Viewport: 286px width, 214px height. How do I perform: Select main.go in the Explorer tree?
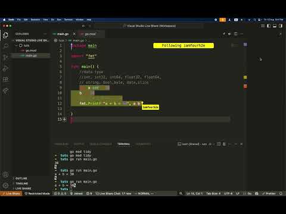31,56
